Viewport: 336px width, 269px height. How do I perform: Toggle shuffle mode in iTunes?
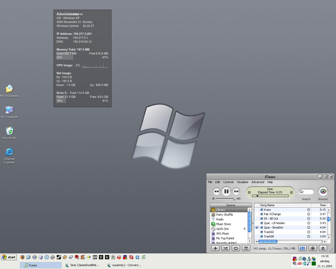click(x=225, y=248)
